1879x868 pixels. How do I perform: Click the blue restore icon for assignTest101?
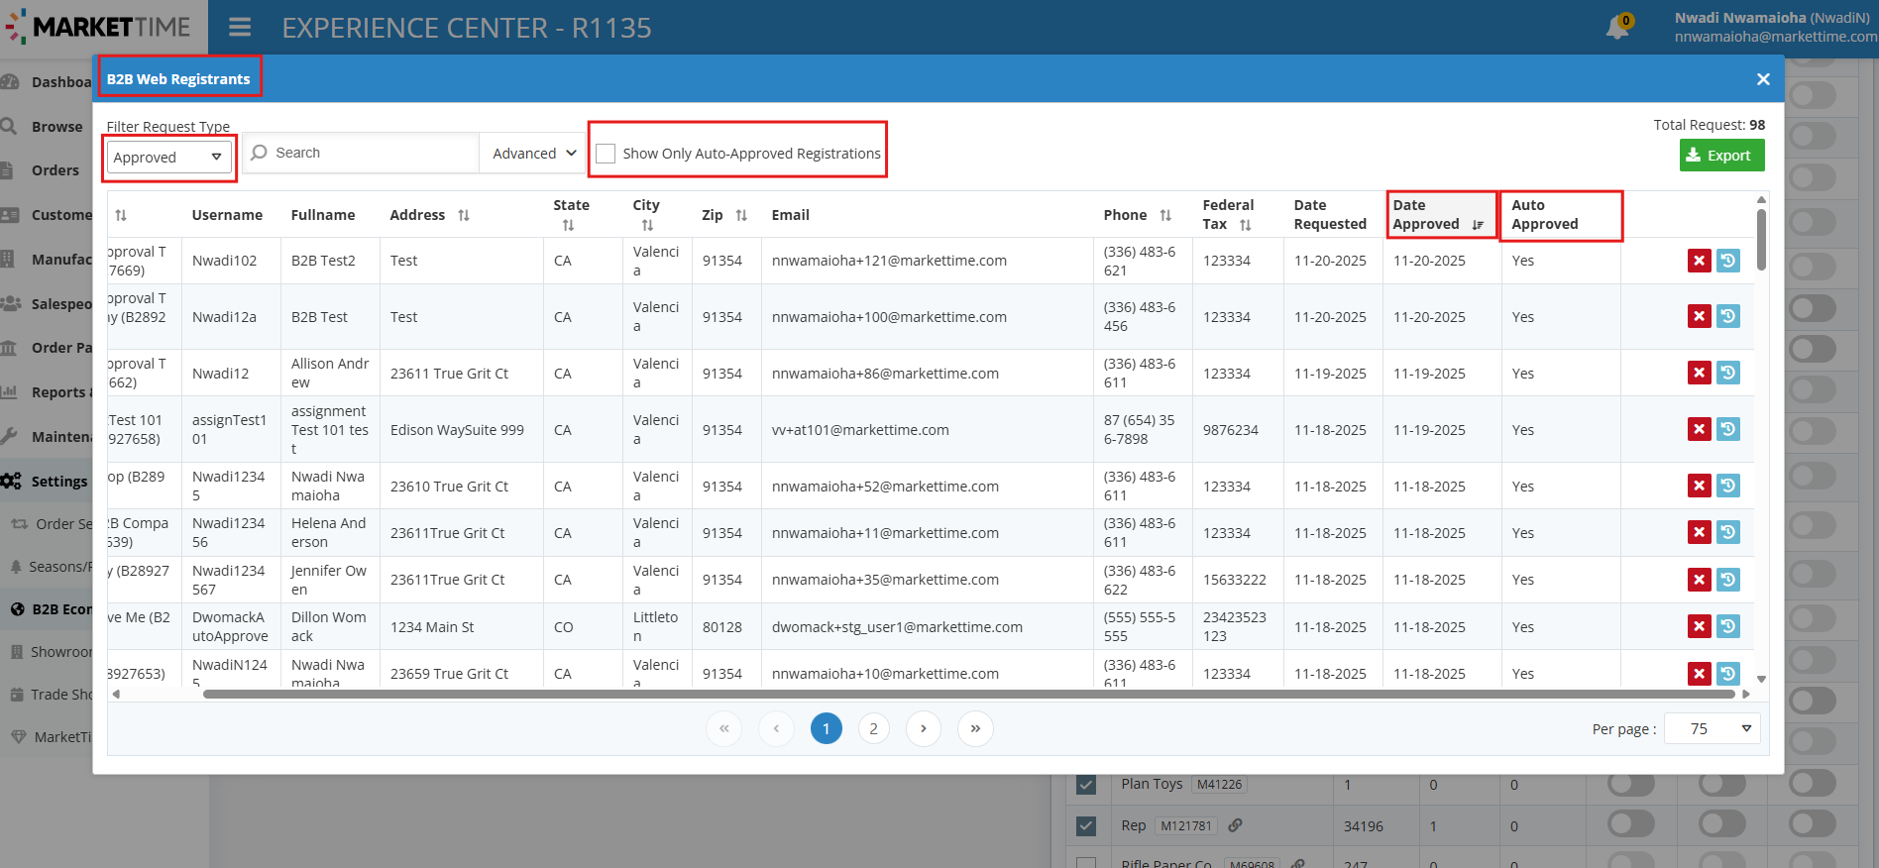tap(1728, 429)
